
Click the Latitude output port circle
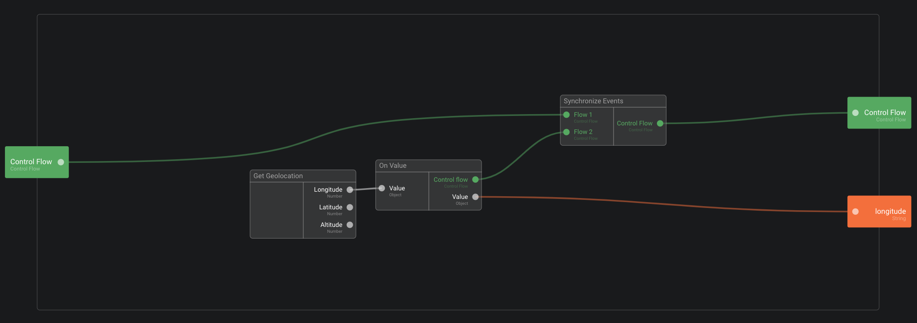pyautogui.click(x=350, y=208)
